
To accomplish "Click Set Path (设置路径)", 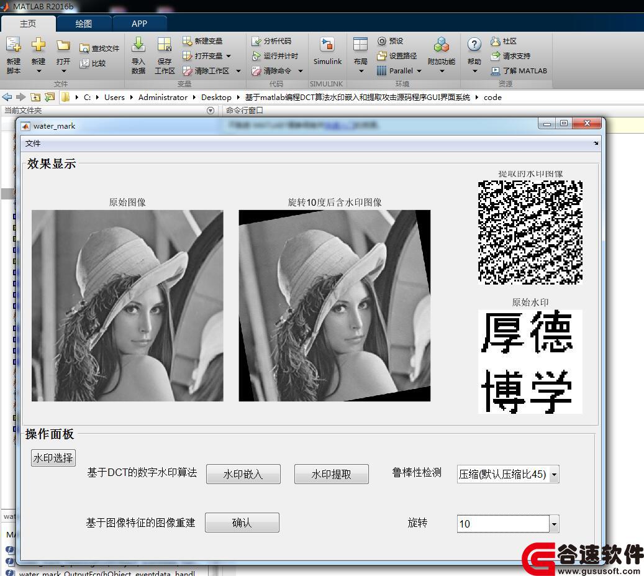I will pyautogui.click(x=397, y=56).
